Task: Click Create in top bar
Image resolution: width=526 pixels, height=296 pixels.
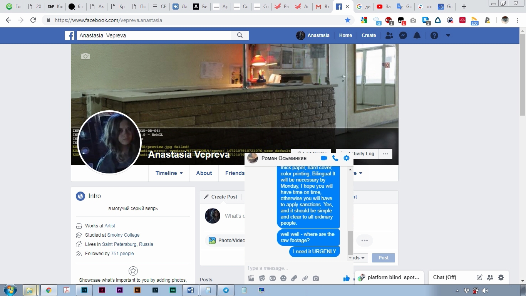Action: (369, 35)
